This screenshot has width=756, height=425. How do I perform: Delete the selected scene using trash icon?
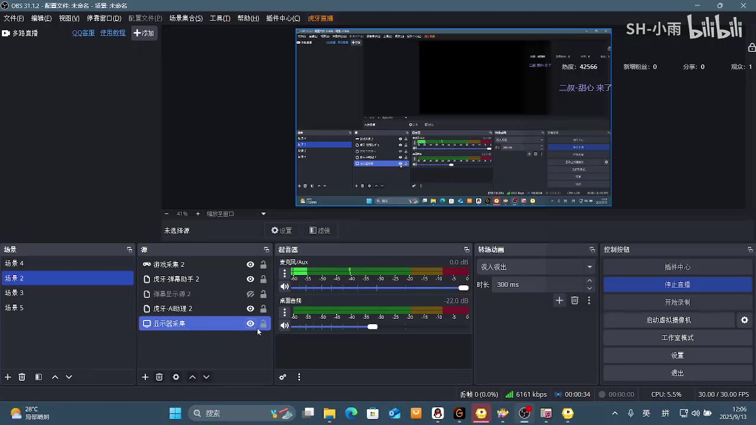point(22,377)
